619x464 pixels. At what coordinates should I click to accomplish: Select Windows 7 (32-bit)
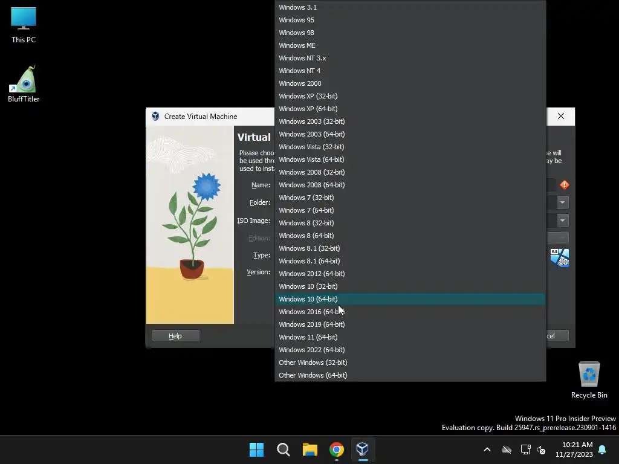coord(410,198)
